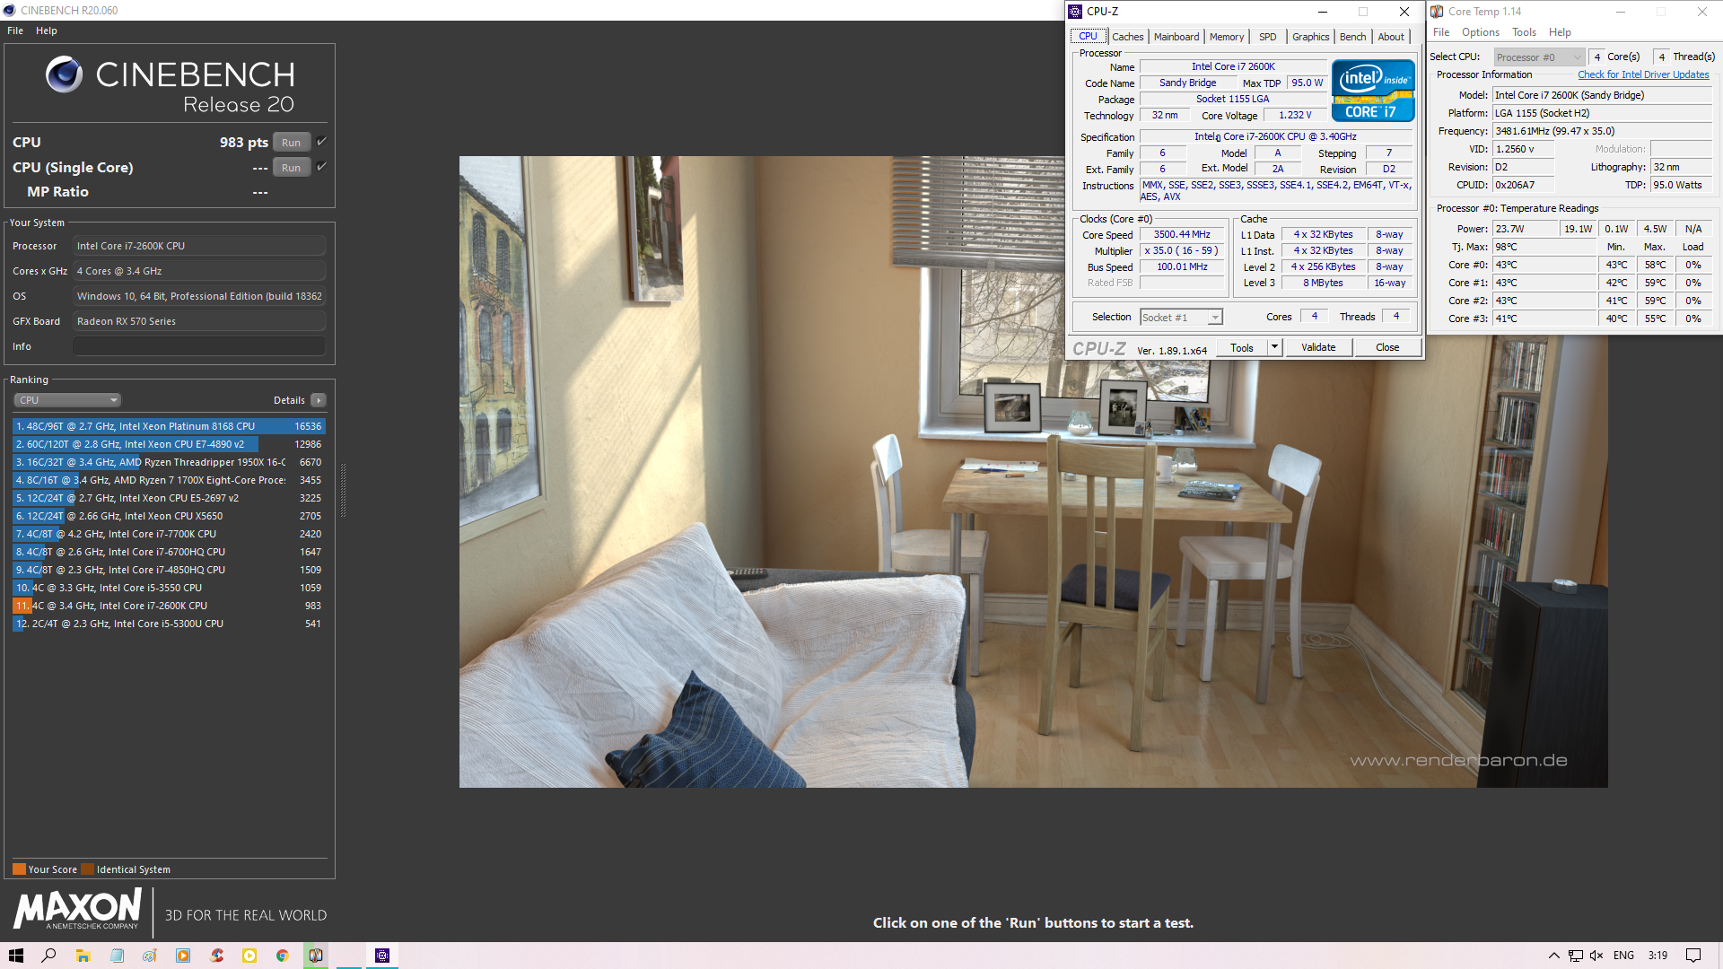
Task: Select the Ryzen Threadripper 1950X ranking row
Action: (x=169, y=462)
